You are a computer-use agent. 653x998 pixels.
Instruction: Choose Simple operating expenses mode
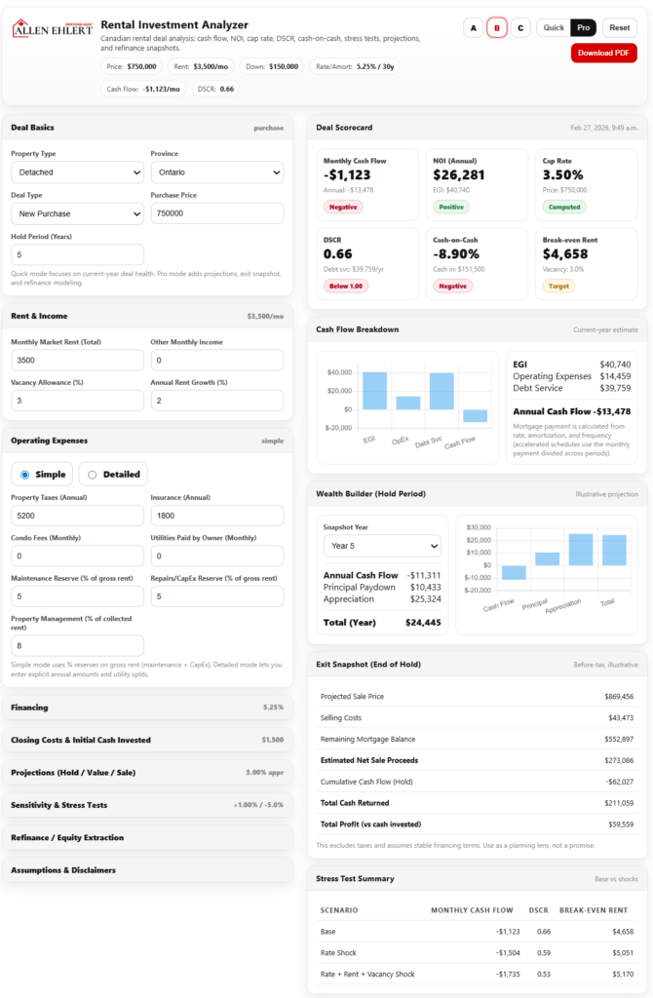tap(42, 475)
